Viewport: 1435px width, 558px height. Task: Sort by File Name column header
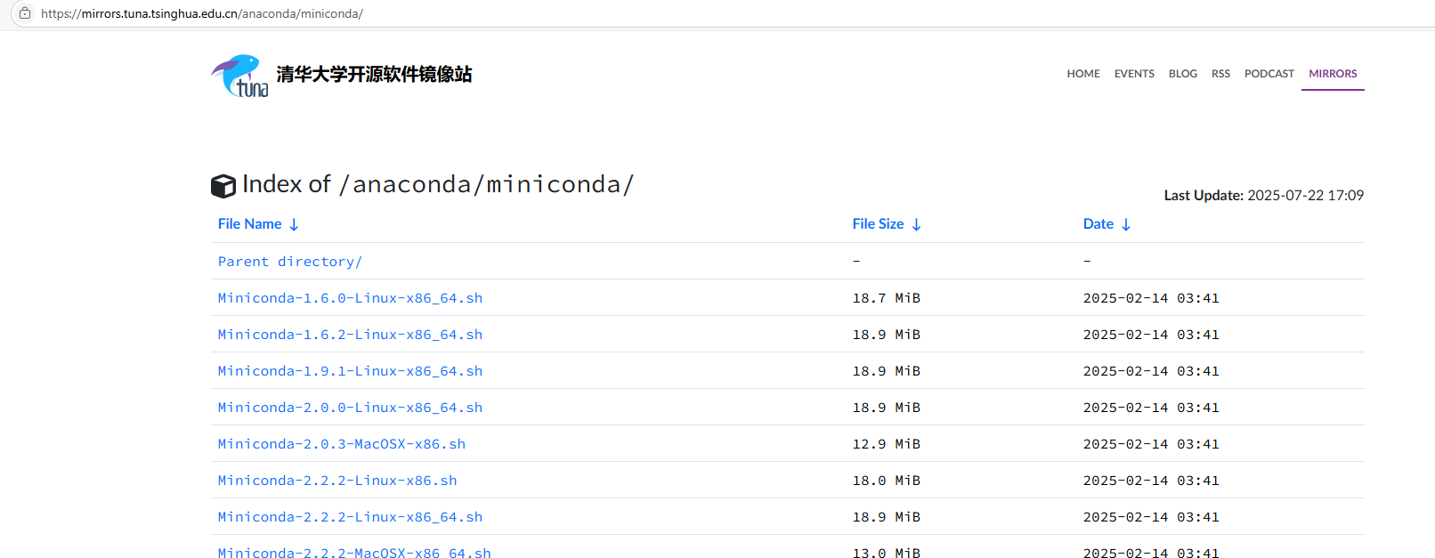250,224
